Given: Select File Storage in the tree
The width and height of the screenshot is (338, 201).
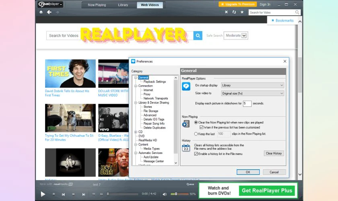Looking at the screenshot, I should click(x=150, y=111).
